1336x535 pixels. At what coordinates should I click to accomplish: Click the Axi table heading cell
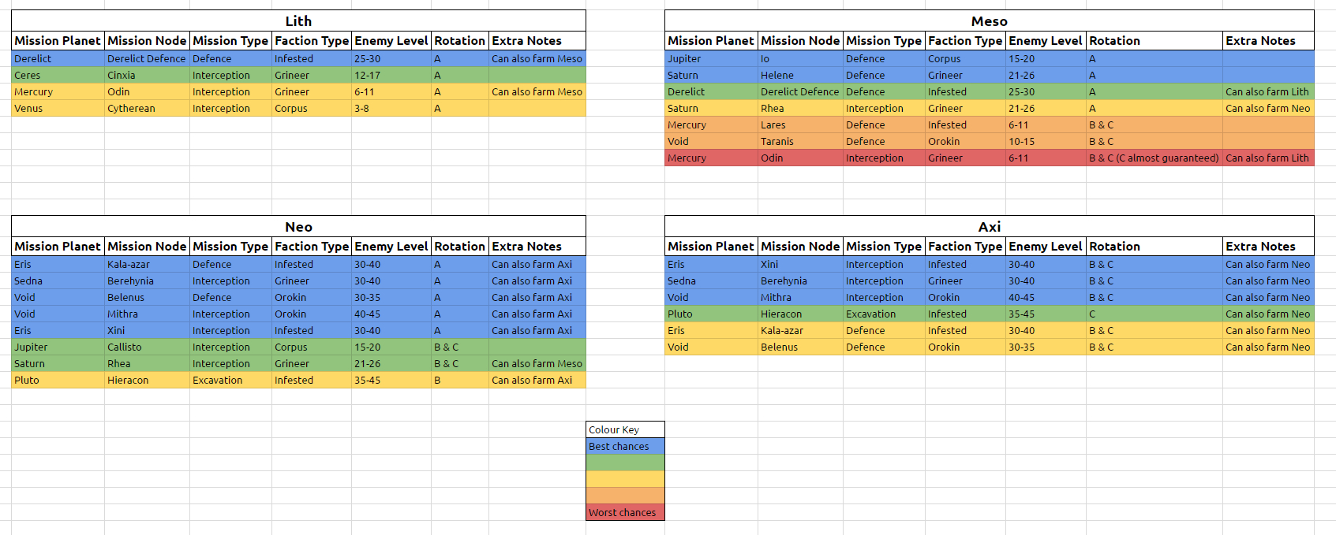click(x=989, y=227)
